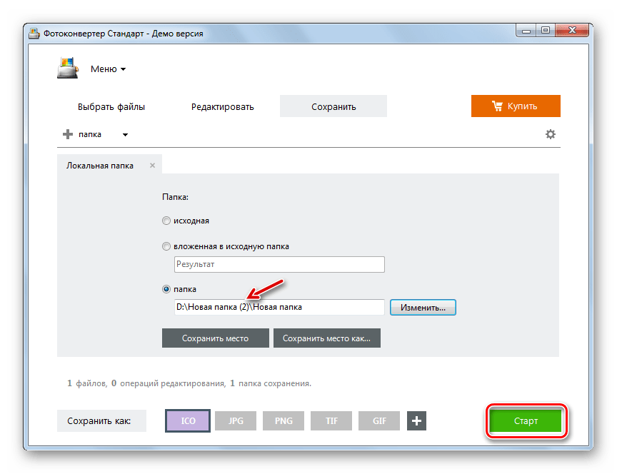The image size is (617, 474).
Task: Click Сохранить место как... button
Action: [x=326, y=338]
